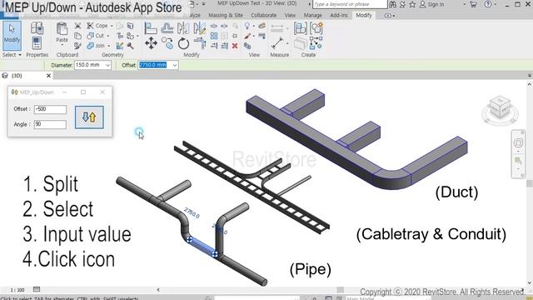Select the Align tool
533x300 pixels.
pyautogui.click(x=151, y=28)
